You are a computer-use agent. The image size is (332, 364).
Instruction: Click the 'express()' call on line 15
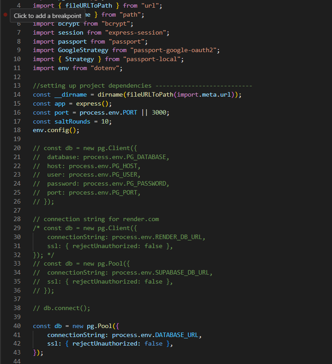click(x=94, y=104)
